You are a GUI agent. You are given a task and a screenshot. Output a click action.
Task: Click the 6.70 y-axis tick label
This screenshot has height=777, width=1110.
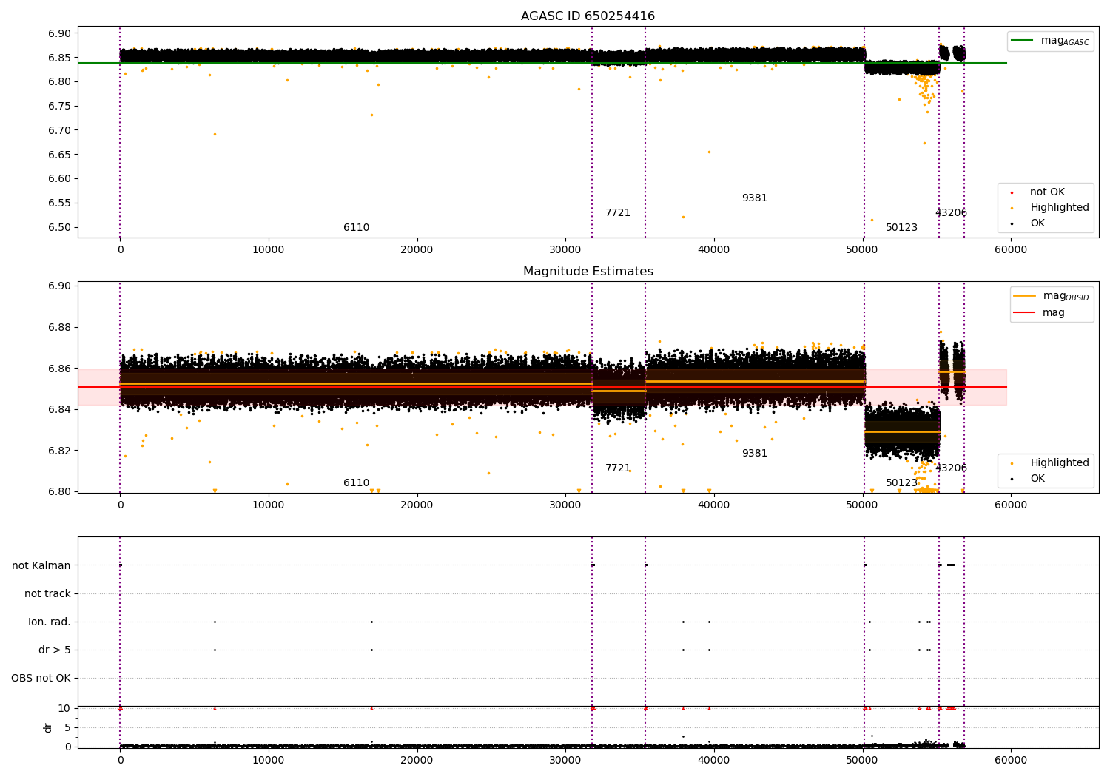click(x=61, y=131)
